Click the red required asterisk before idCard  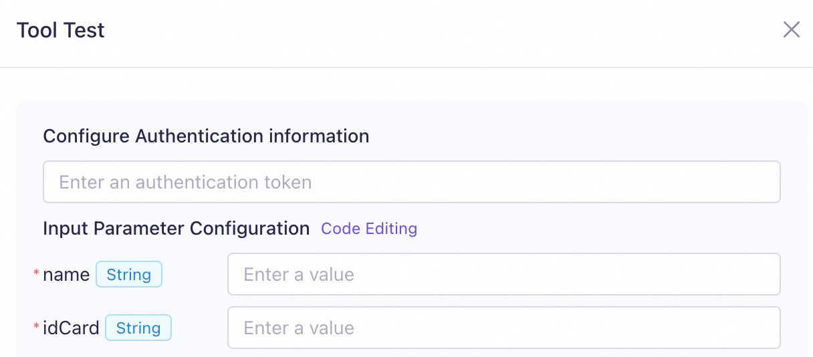point(37,328)
